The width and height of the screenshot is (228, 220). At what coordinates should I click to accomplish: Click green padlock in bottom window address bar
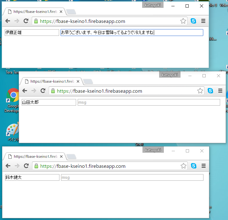(36, 166)
